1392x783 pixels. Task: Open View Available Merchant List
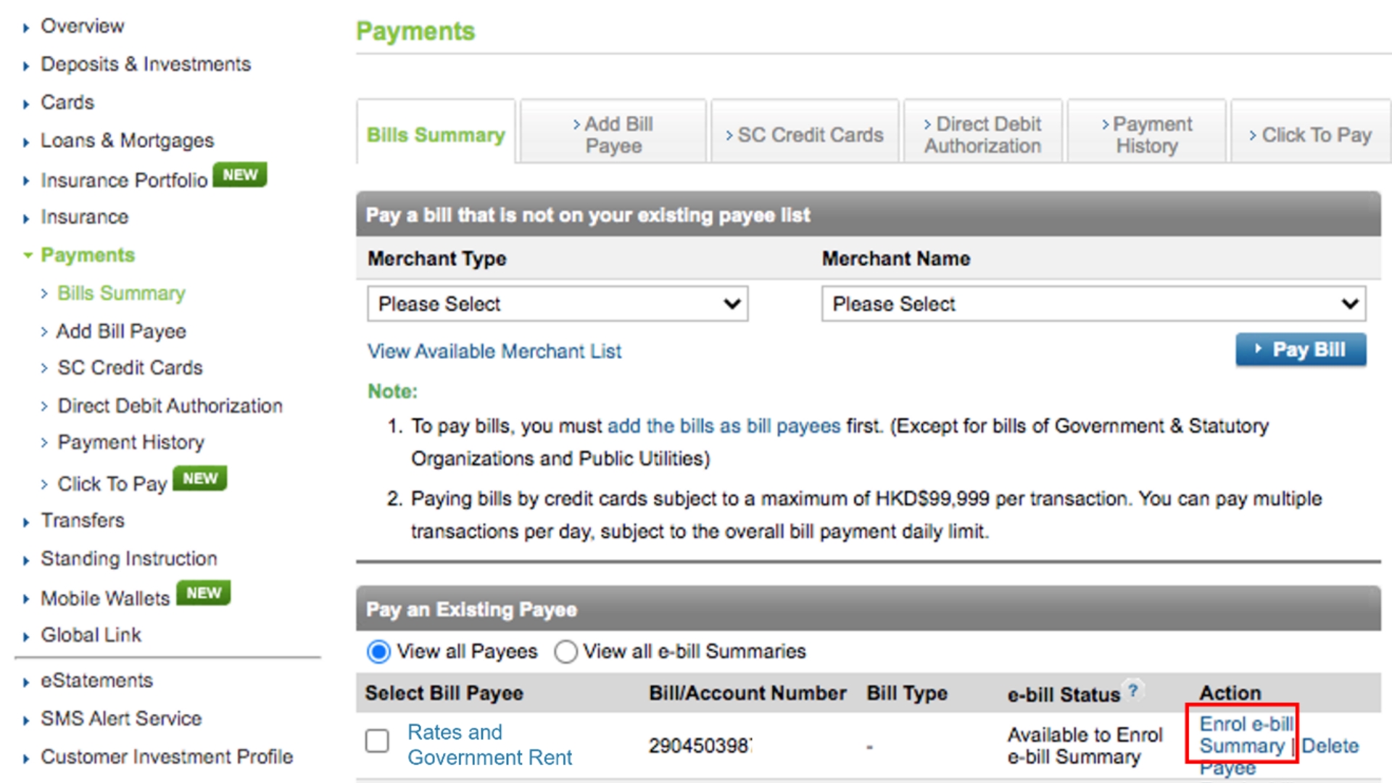[494, 351]
